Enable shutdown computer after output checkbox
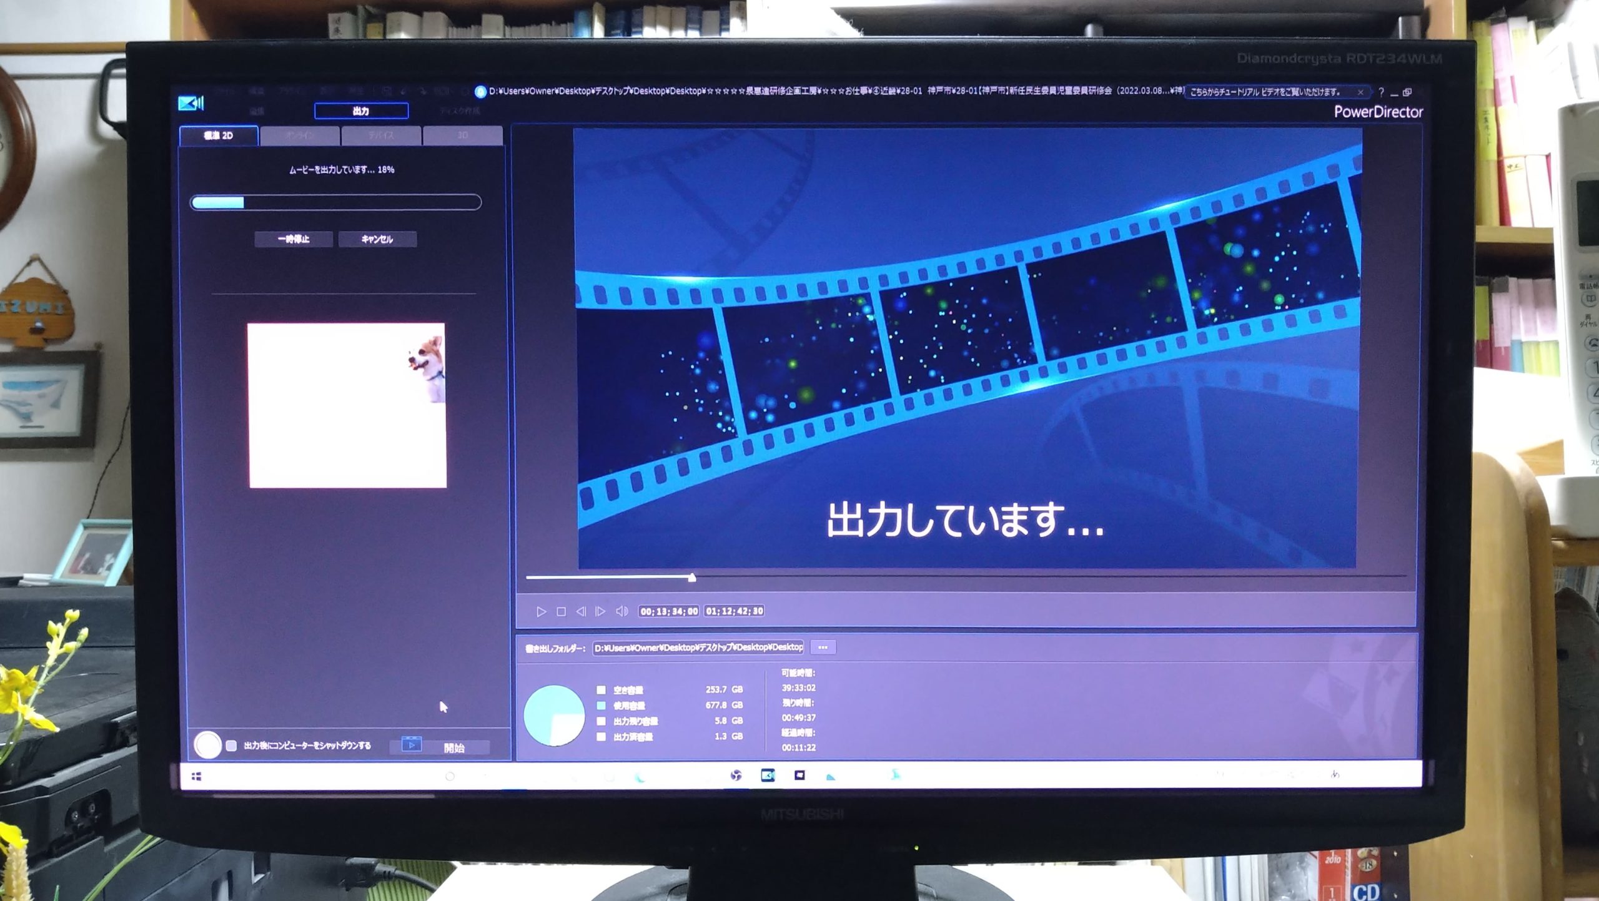 tap(231, 746)
